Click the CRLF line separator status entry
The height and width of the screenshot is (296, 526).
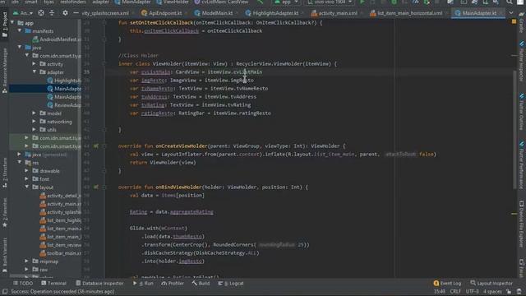455,291
